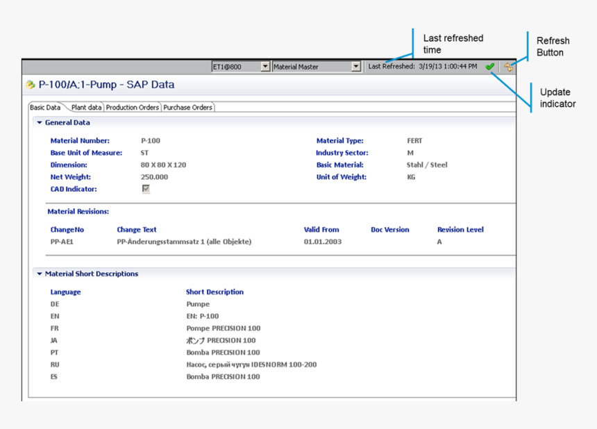The width and height of the screenshot is (597, 429).
Task: Click the Japanese ポンプ PRECISION 100 description
Action: click(221, 340)
